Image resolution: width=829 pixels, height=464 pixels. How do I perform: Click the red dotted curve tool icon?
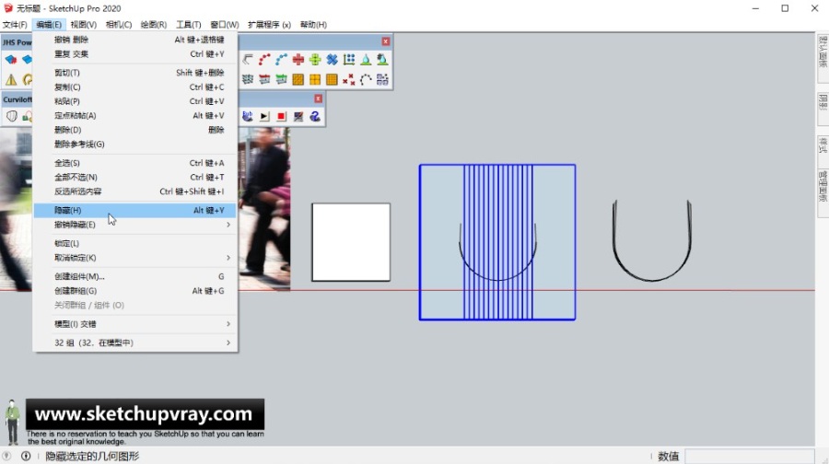coord(264,60)
